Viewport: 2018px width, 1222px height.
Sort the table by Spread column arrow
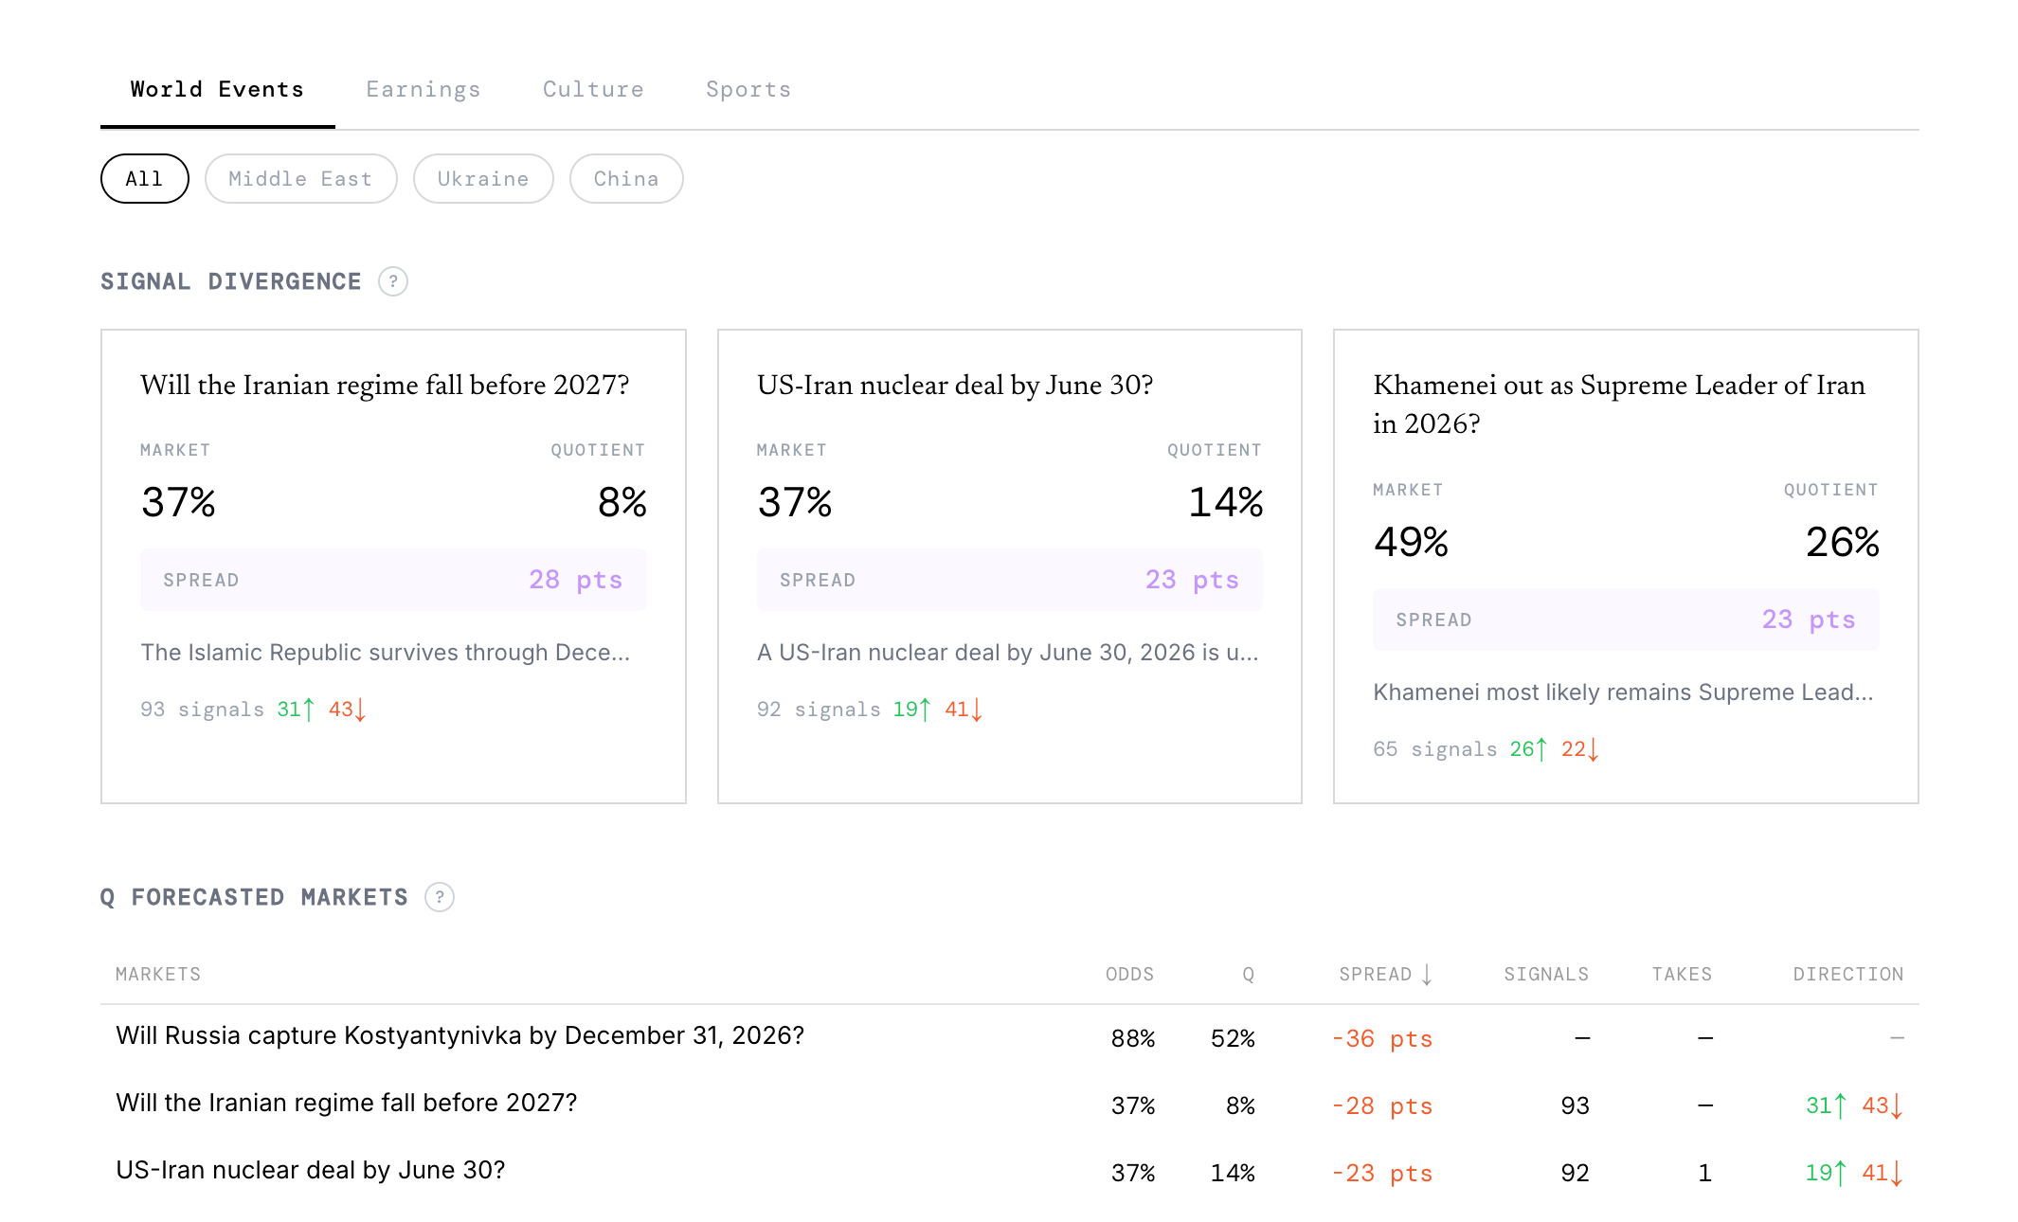click(1427, 975)
